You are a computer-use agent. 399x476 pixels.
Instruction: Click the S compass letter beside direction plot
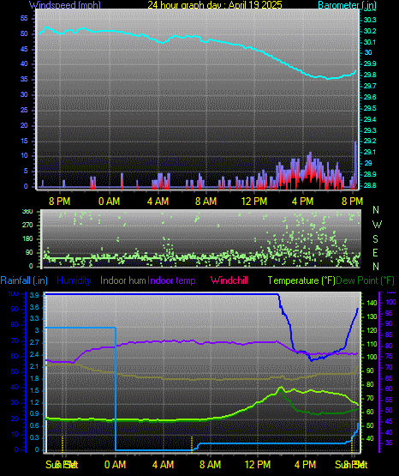(375, 239)
